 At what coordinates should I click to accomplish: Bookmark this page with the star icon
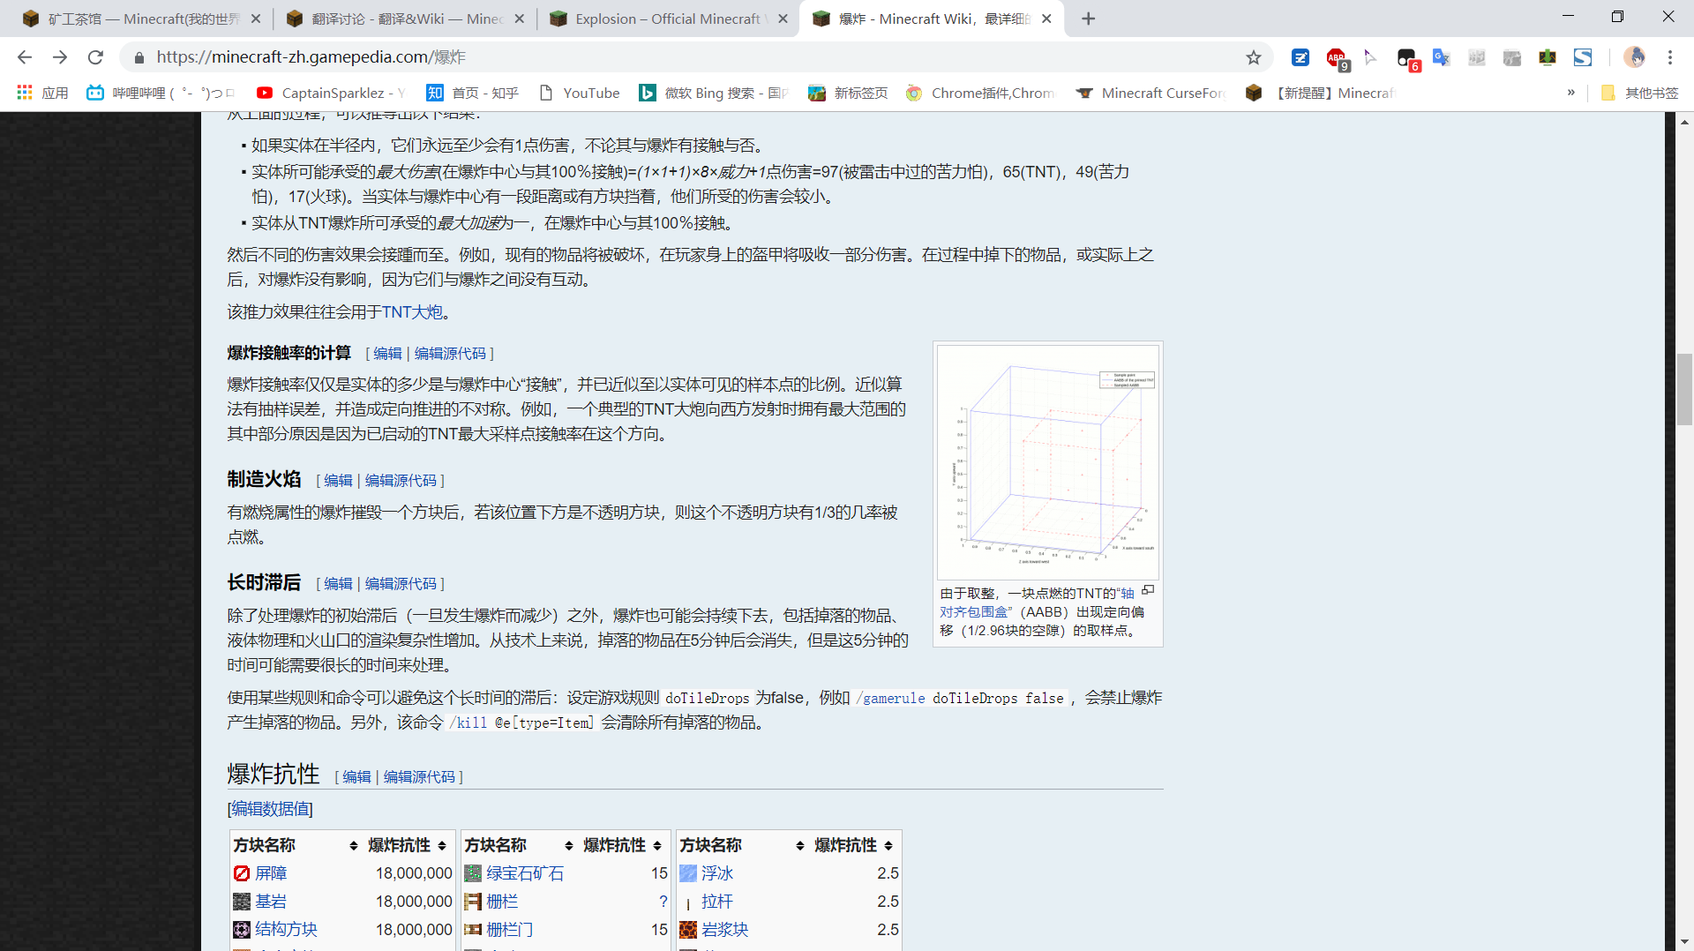[x=1254, y=57]
